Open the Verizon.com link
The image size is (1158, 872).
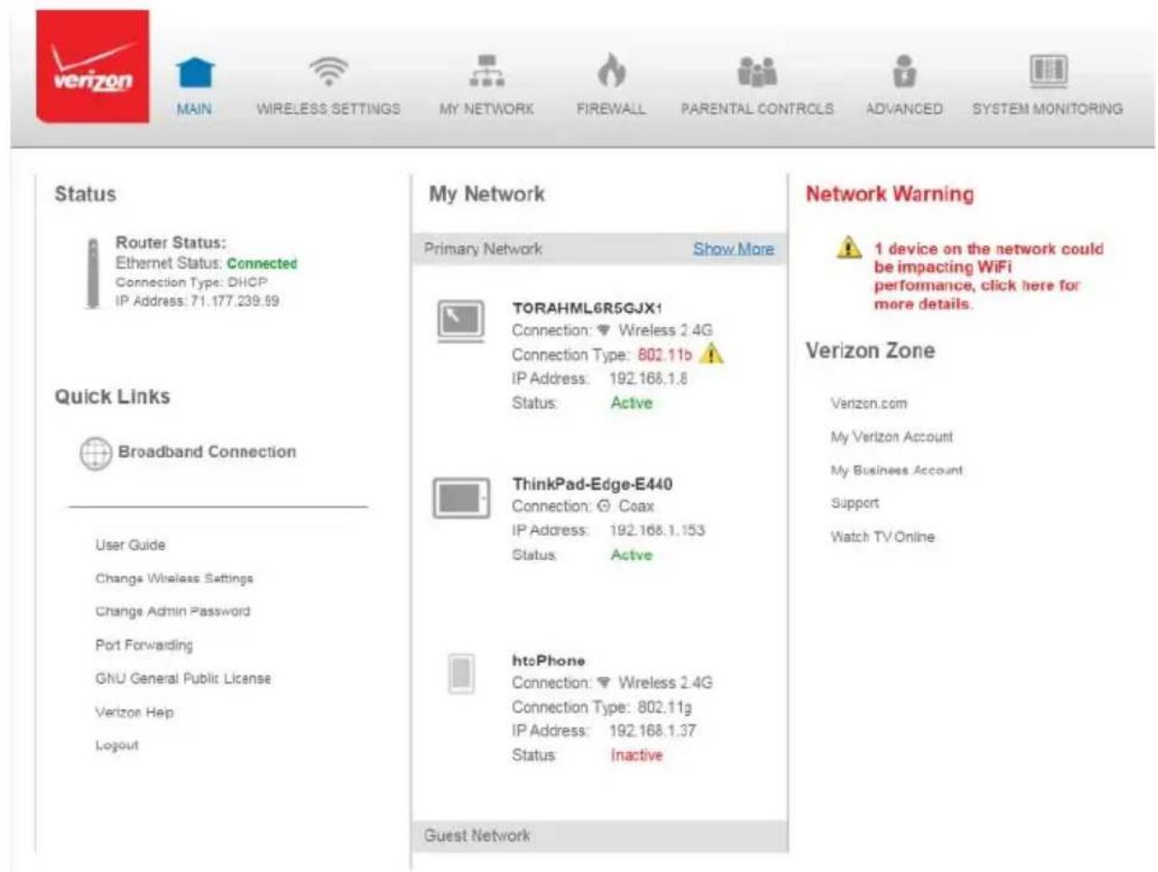(869, 404)
